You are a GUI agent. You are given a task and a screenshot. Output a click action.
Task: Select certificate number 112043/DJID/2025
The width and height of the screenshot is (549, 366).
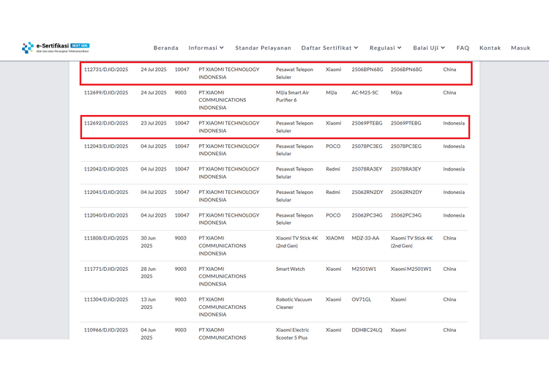tap(106, 146)
